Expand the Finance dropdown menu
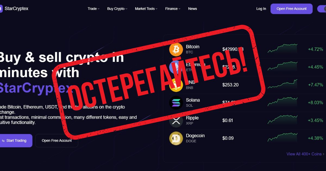 pyautogui.click(x=173, y=9)
